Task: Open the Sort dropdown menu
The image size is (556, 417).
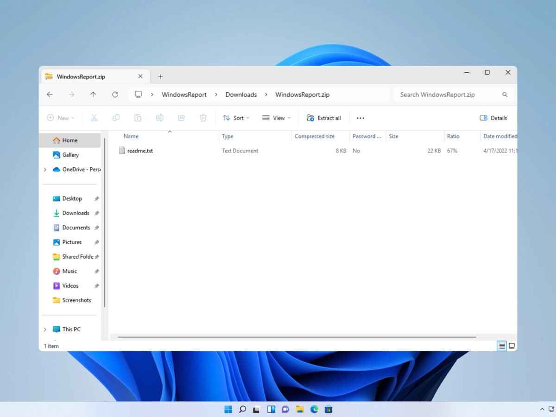Action: [236, 118]
